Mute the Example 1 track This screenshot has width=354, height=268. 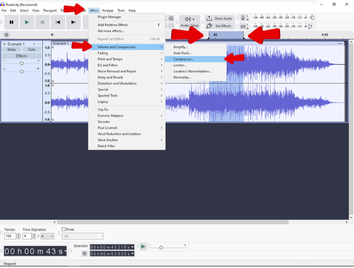(11, 50)
